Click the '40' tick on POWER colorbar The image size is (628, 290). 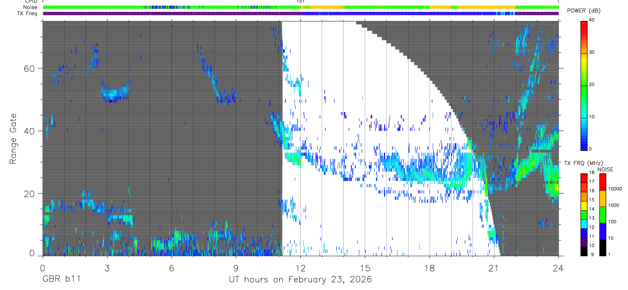click(x=593, y=20)
